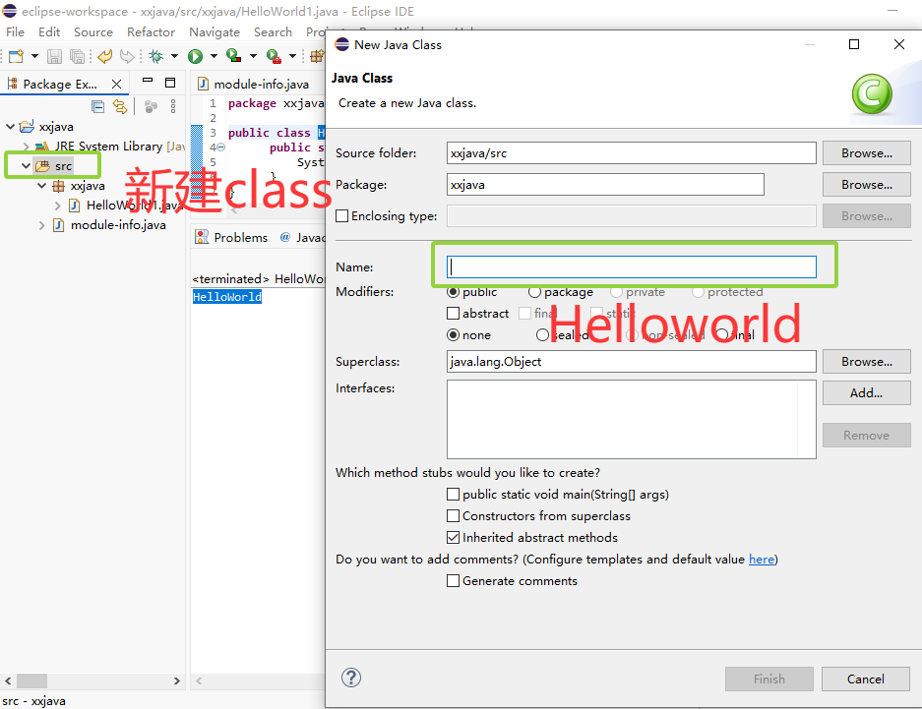The width and height of the screenshot is (922, 709).
Task: Open the Package Explorer view menu dots
Action: tap(173, 106)
